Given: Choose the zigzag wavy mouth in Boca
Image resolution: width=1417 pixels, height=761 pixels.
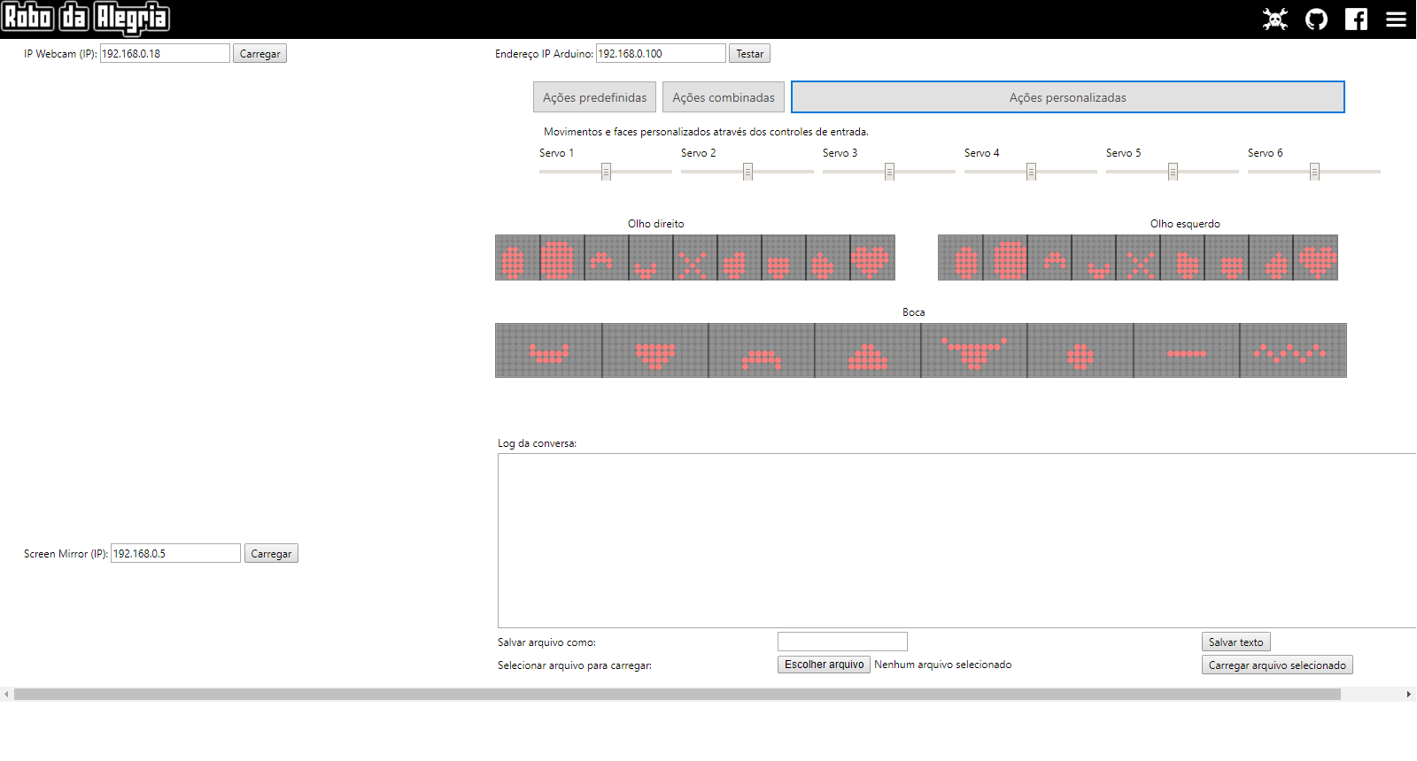Looking at the screenshot, I should tap(1293, 350).
